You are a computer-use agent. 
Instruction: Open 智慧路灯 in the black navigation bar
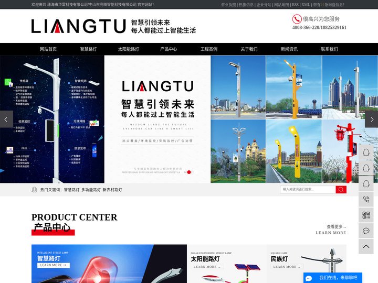pyautogui.click(x=88, y=49)
